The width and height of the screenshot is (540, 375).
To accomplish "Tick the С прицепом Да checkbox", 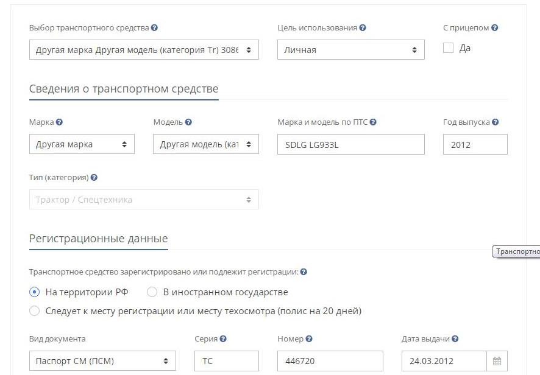I will 448,48.
